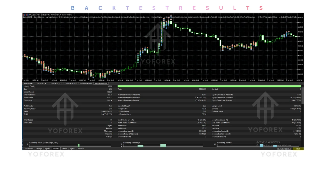The width and height of the screenshot is (326, 183).
Task: Click the Entries by hours histogram
Action: click(x=69, y=145)
